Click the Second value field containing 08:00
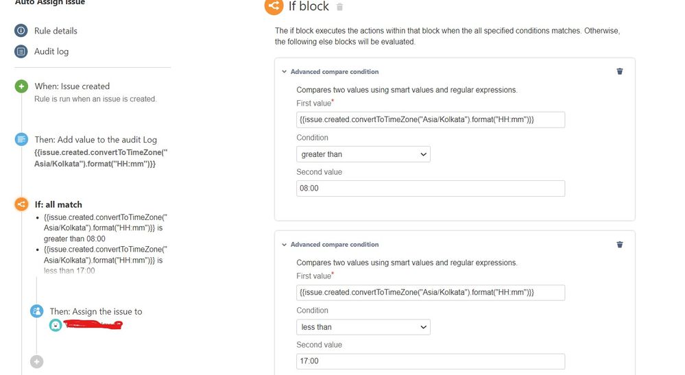The width and height of the screenshot is (685, 375). tap(430, 189)
